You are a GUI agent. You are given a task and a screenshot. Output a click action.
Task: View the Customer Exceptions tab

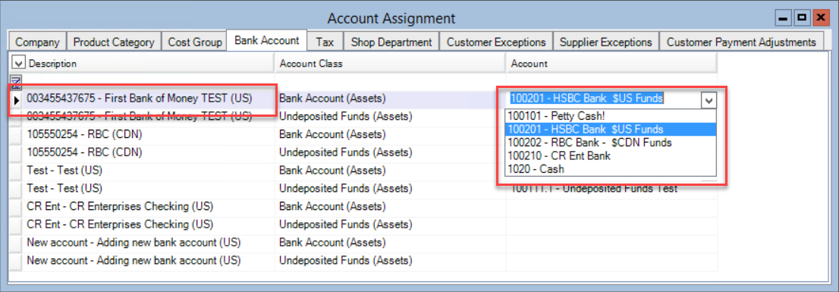tap(496, 42)
